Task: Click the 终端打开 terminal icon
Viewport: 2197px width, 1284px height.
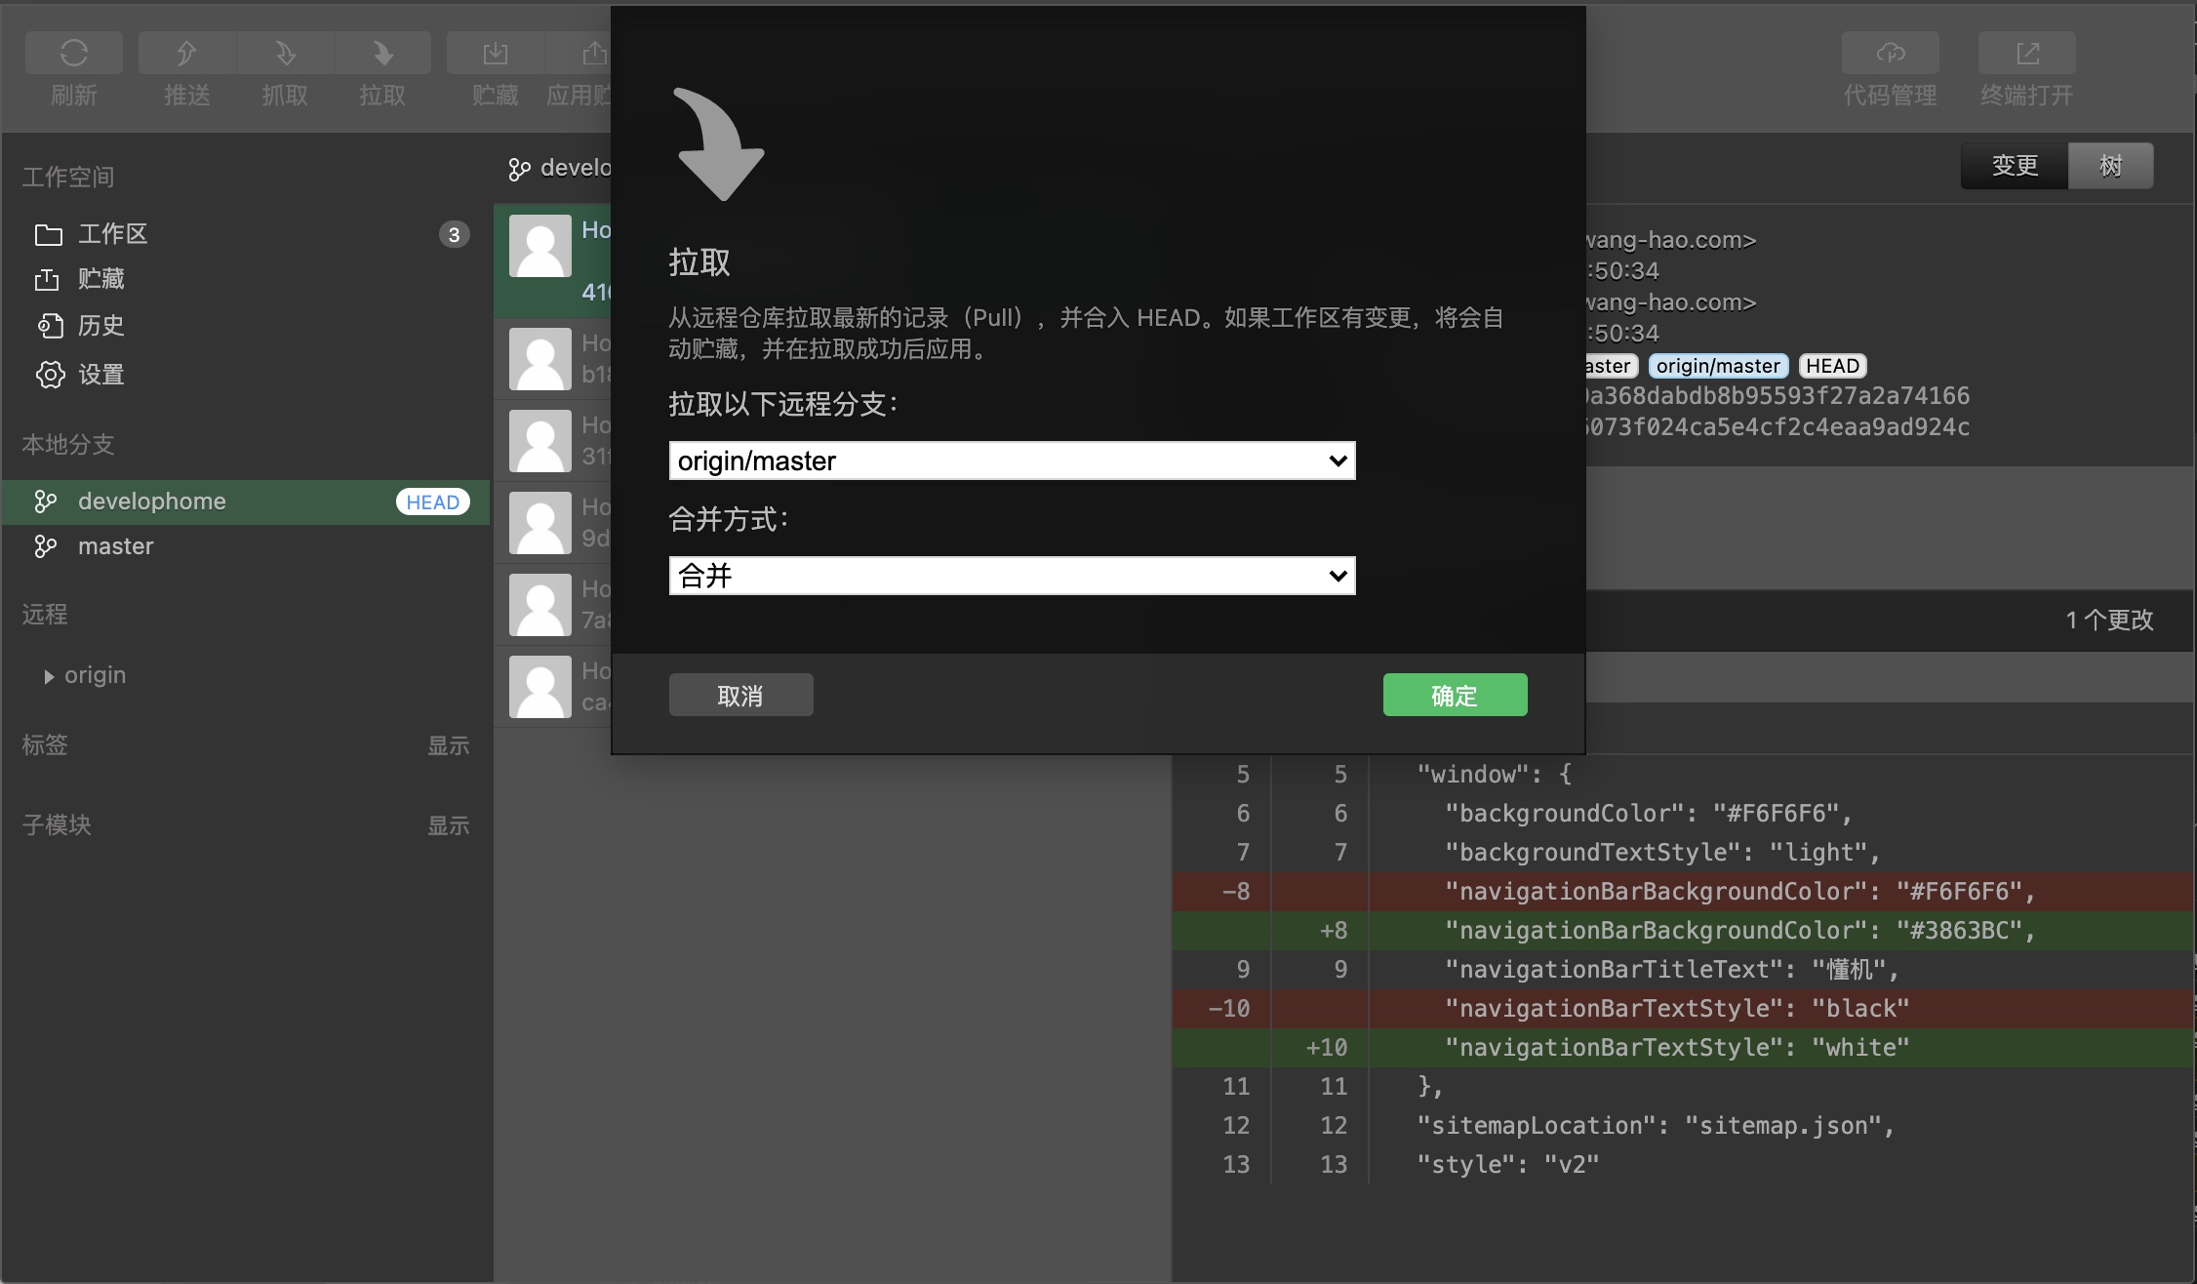Action: pos(2027,53)
